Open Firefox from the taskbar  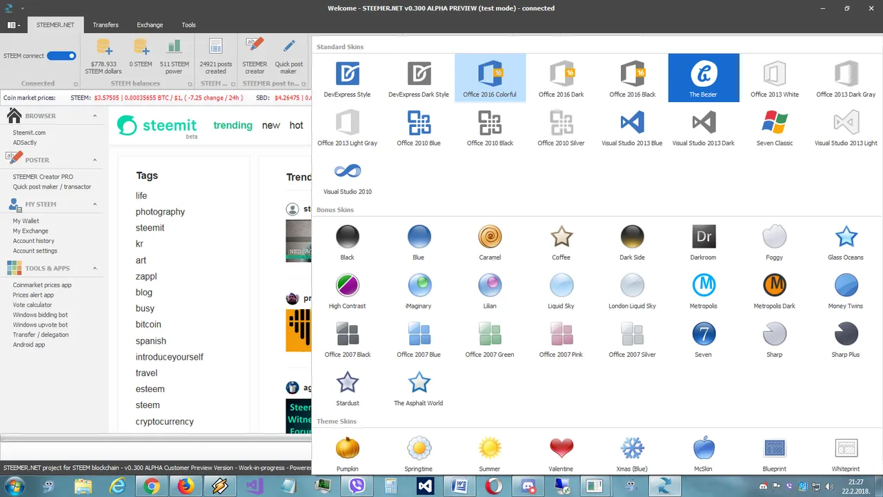(x=186, y=486)
